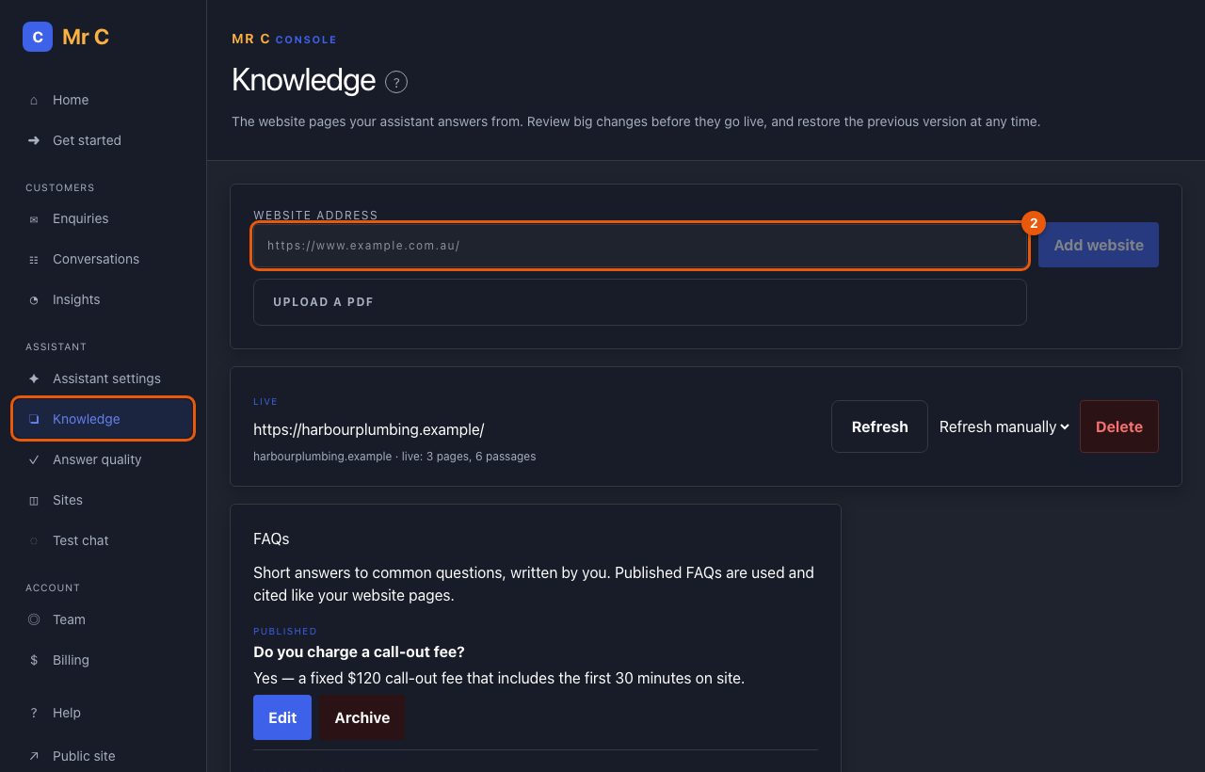This screenshot has width=1205, height=772.
Task: Open the Refresh manually dropdown
Action: click(1004, 426)
